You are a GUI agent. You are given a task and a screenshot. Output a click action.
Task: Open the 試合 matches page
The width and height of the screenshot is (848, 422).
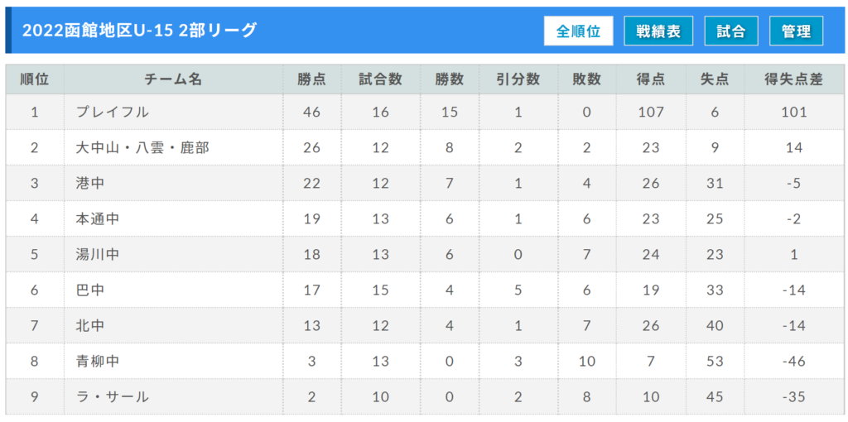tap(731, 31)
